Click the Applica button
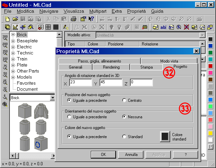216x168 pixels. pos(159,155)
